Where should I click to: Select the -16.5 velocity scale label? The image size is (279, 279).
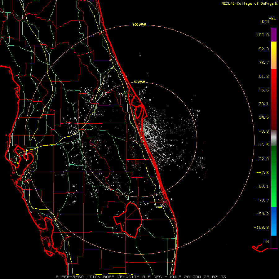pos(263,145)
